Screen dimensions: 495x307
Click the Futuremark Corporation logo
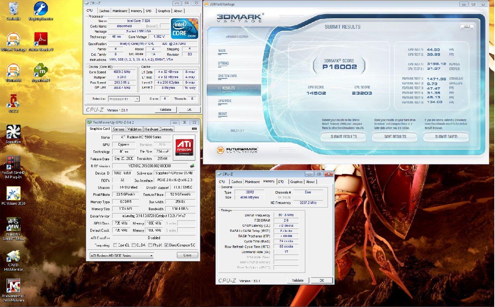pos(237,150)
